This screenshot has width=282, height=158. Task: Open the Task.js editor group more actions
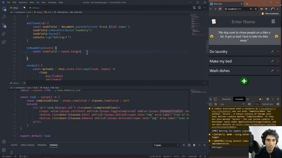tap(204, 83)
